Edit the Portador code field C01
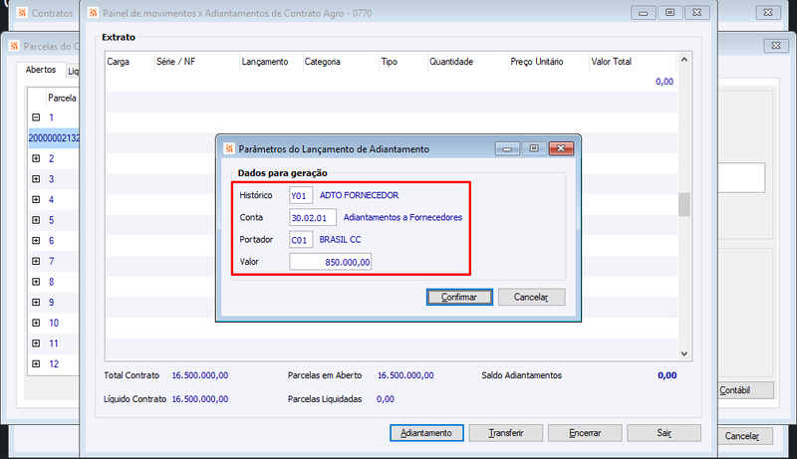797x459 pixels. [301, 240]
